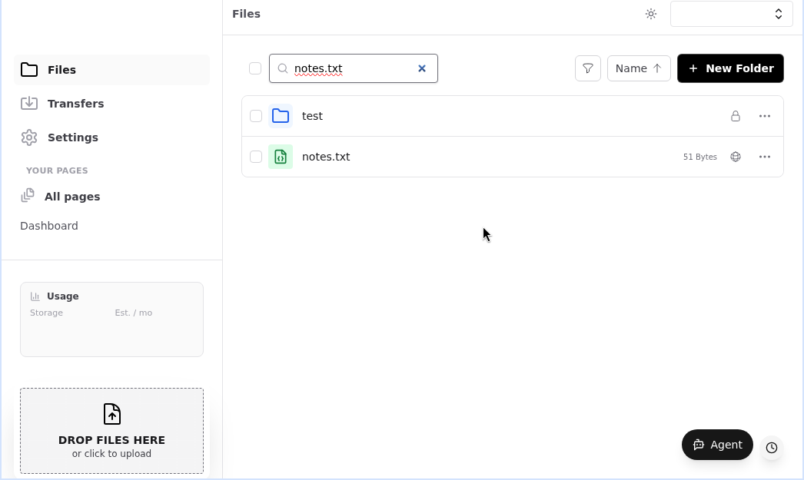This screenshot has width=804, height=480.
Task: Open history with the clock icon
Action: 771,448
